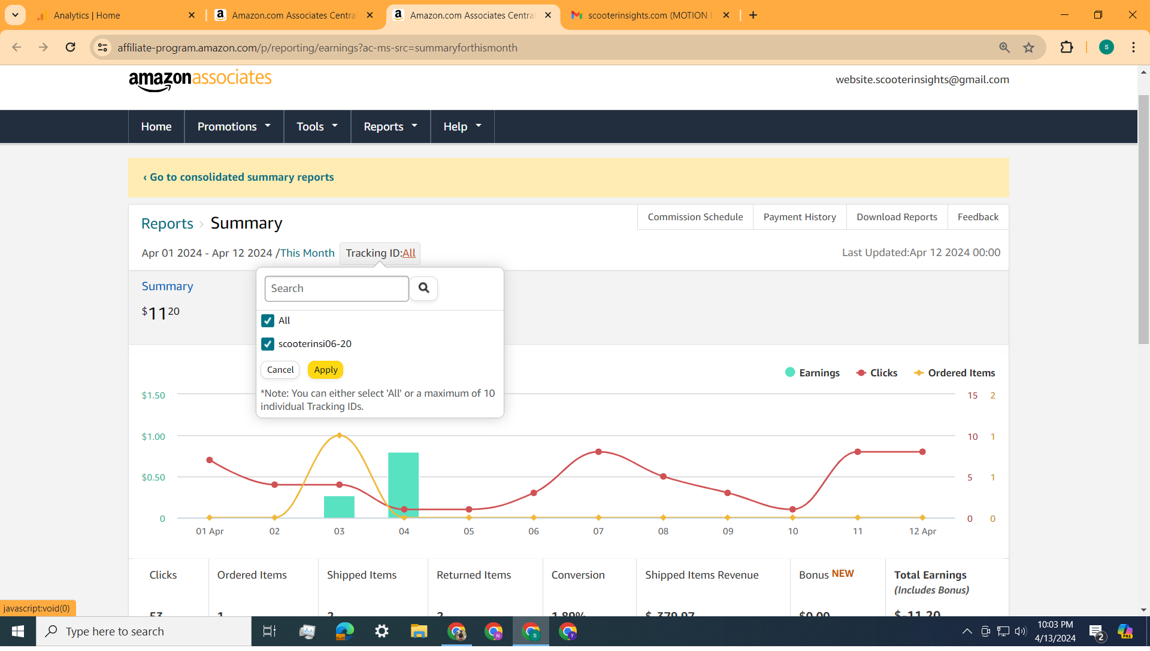
Task: Open the notification center icon
Action: click(1097, 631)
